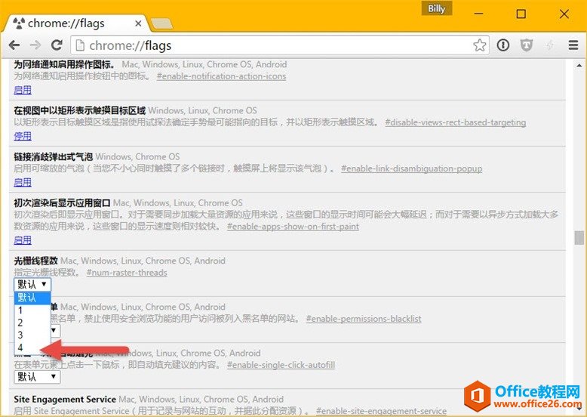587x417 pixels.
Task: Reload the chrome://flags page
Action: click(57, 45)
